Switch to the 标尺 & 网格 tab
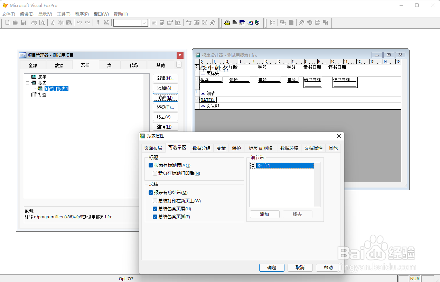440x282 pixels. point(260,148)
